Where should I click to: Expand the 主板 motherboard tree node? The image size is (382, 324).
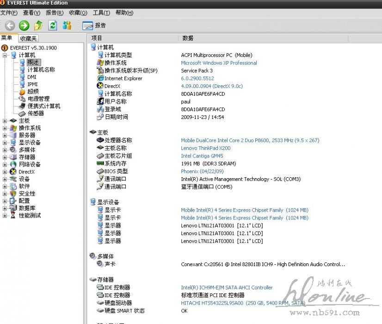[5, 121]
